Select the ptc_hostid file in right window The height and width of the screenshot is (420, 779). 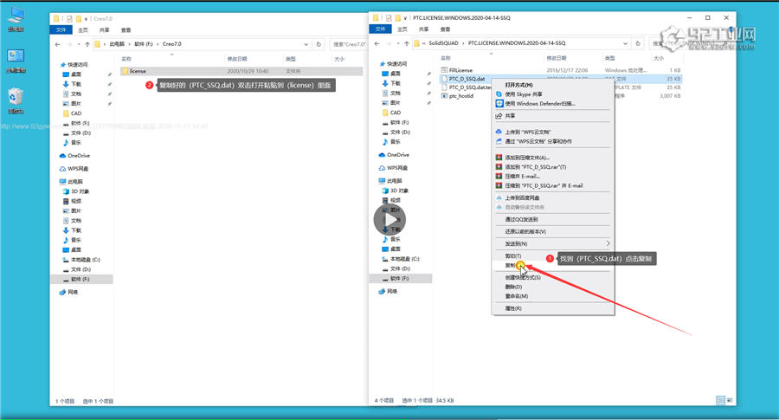click(x=460, y=96)
